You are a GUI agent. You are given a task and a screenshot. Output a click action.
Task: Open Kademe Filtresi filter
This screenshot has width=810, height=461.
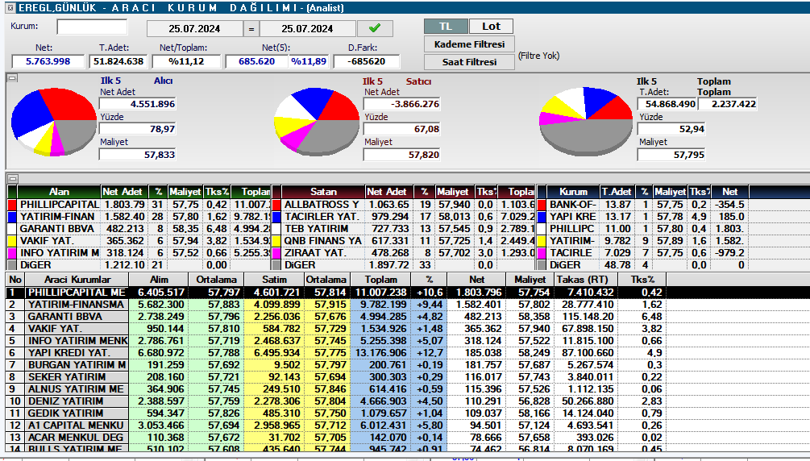click(470, 44)
